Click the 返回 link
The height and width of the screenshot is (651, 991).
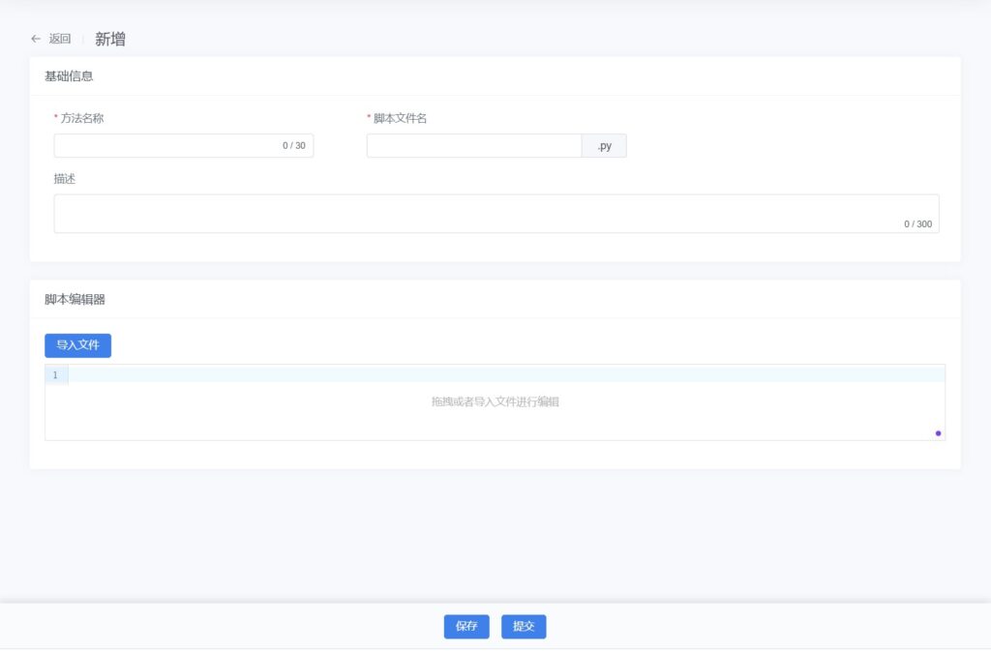tap(60, 39)
